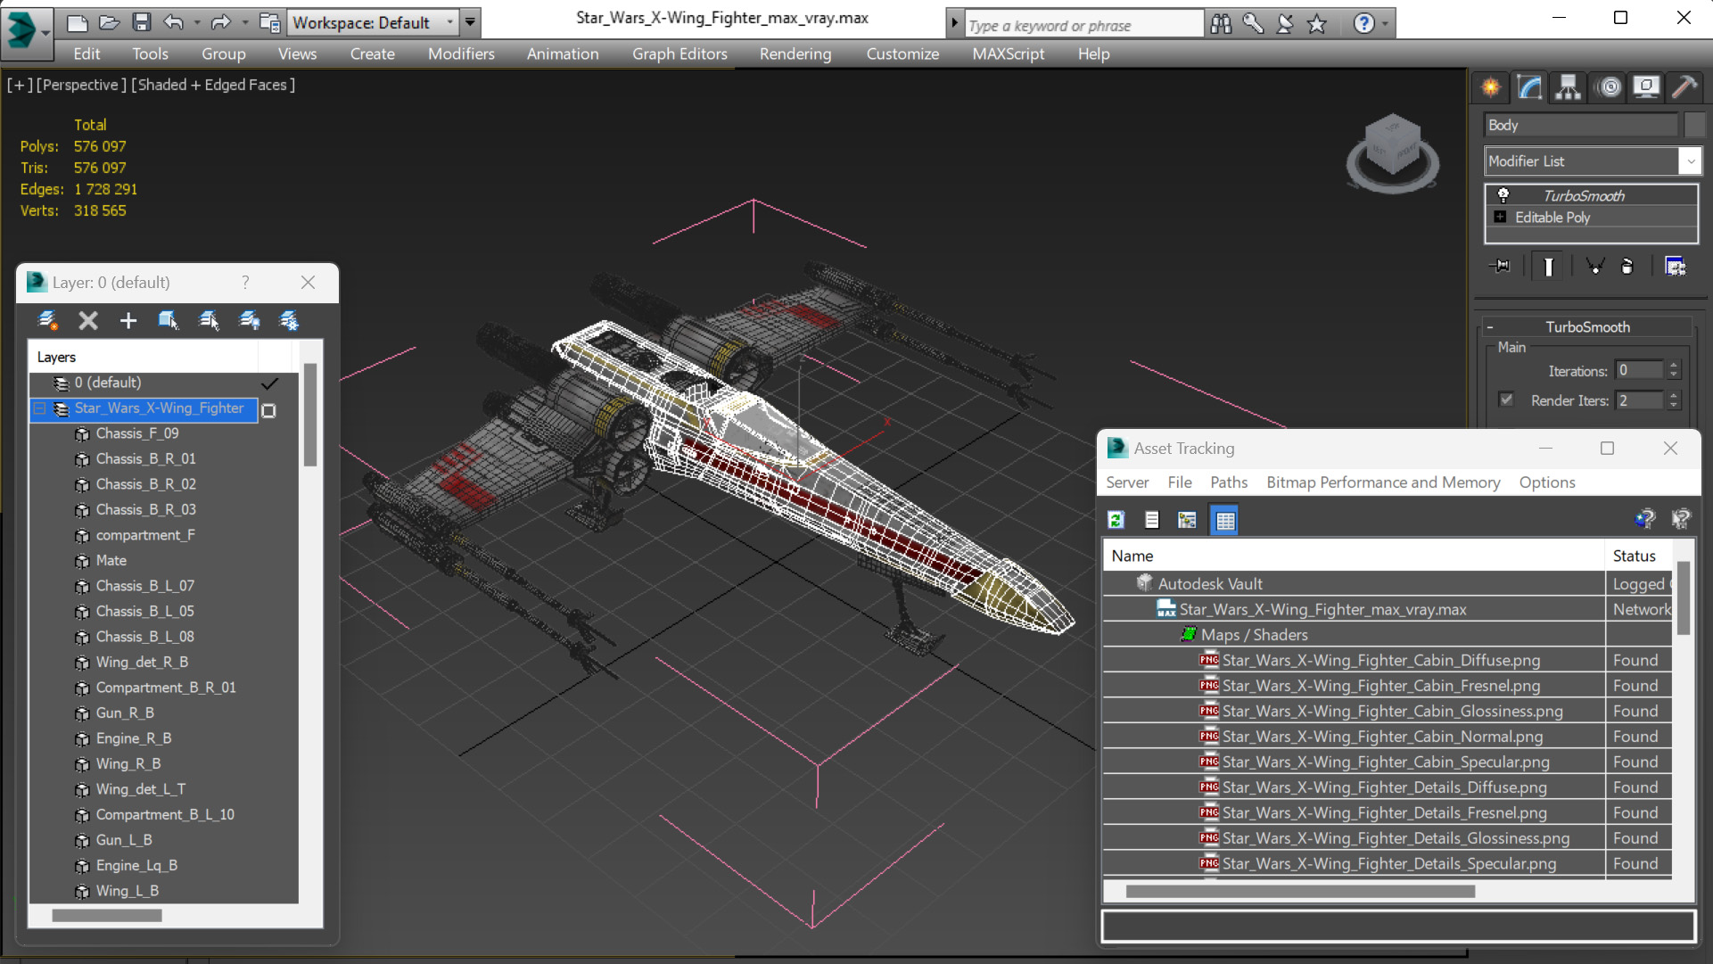Expand the Editable Poly plus box

point(1500,217)
